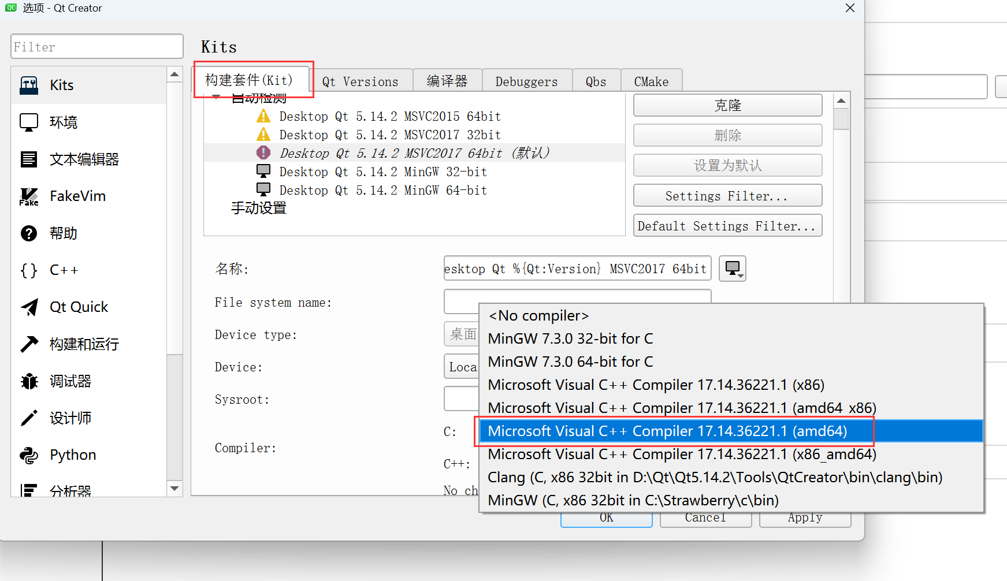The image size is (1007, 581).
Task: Close the 选项 options dialog
Action: pyautogui.click(x=850, y=8)
